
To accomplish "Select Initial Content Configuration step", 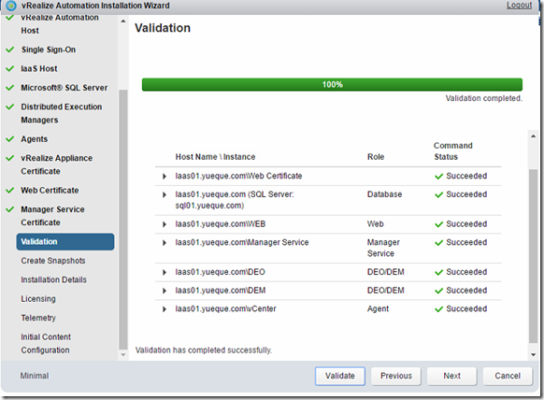I will (x=46, y=343).
